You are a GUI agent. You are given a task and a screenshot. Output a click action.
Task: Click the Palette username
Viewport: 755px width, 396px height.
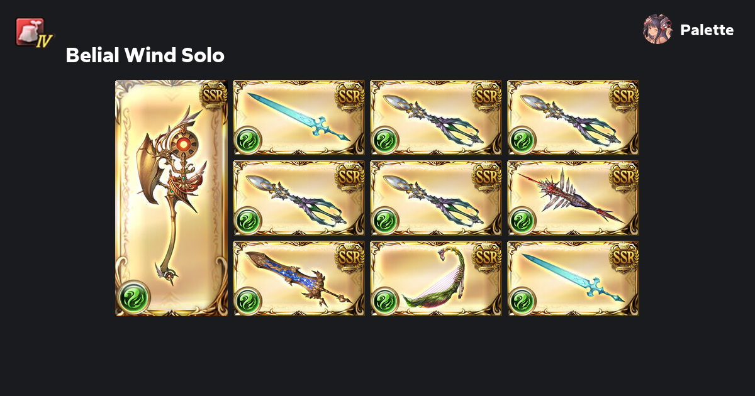[x=707, y=30]
